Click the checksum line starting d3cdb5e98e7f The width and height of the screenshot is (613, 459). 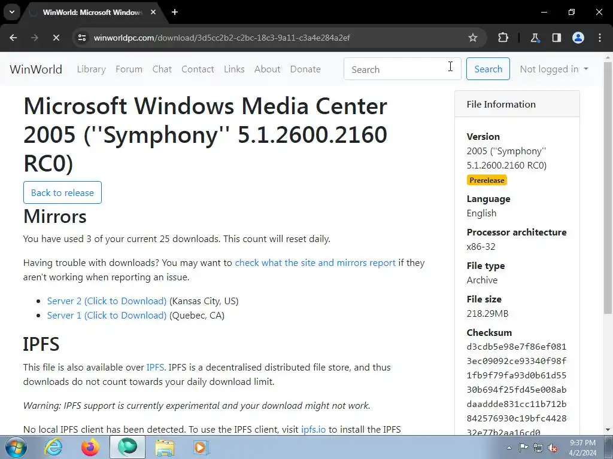[517, 347]
